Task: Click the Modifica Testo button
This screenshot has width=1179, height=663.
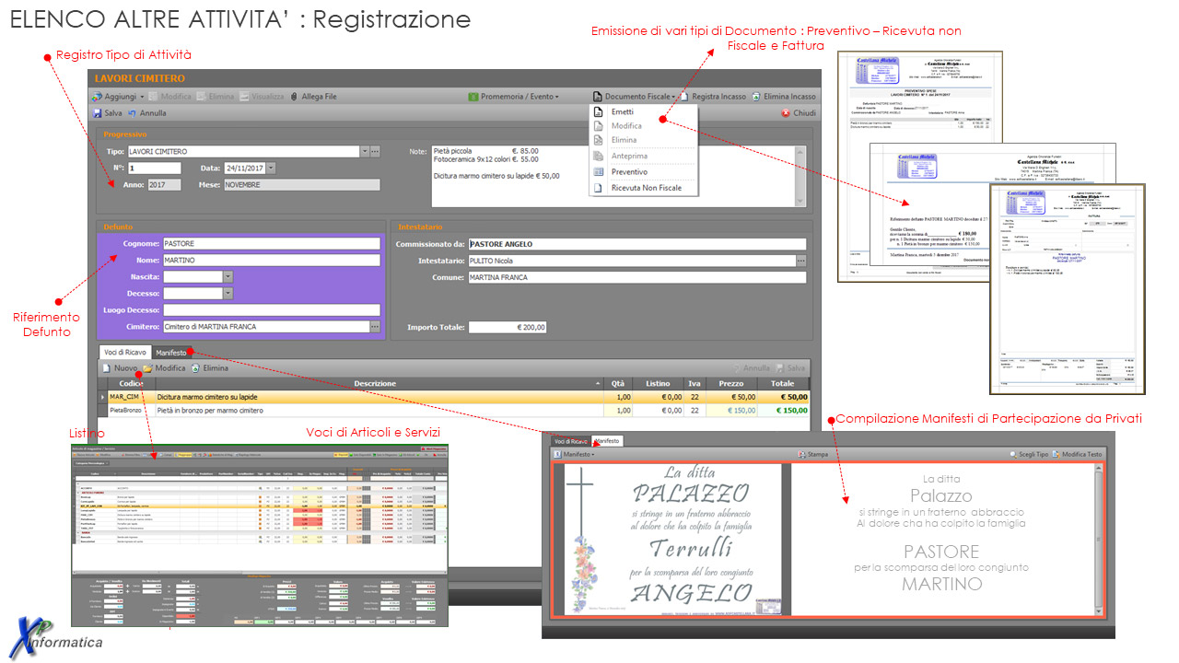Action: (x=1077, y=455)
